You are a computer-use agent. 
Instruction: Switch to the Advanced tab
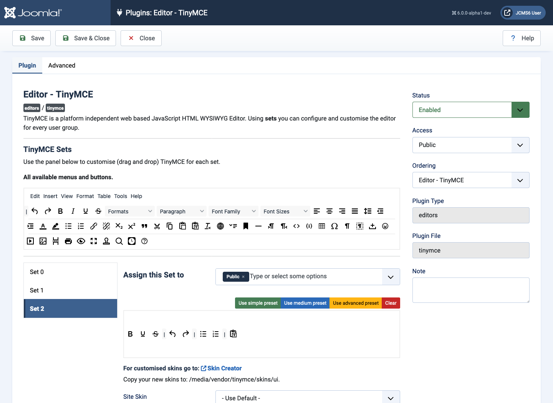[62, 66]
